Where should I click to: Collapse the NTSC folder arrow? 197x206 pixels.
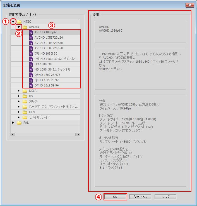13,22
